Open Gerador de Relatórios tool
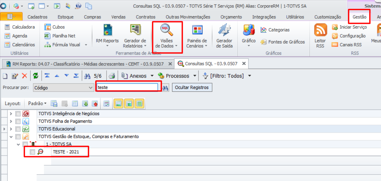This screenshot has height=181, width=381. point(134,36)
